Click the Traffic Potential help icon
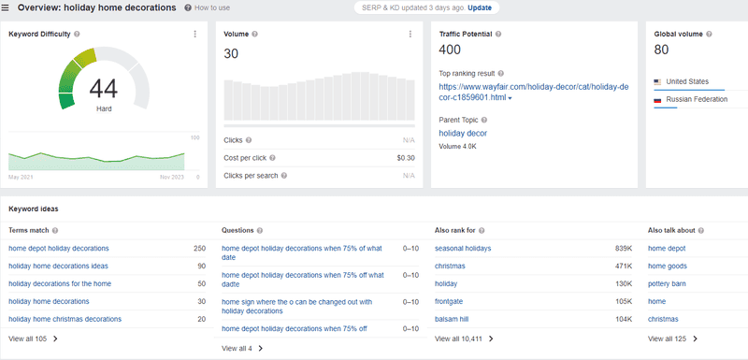Viewport: 748px width, 360px height. pyautogui.click(x=498, y=35)
